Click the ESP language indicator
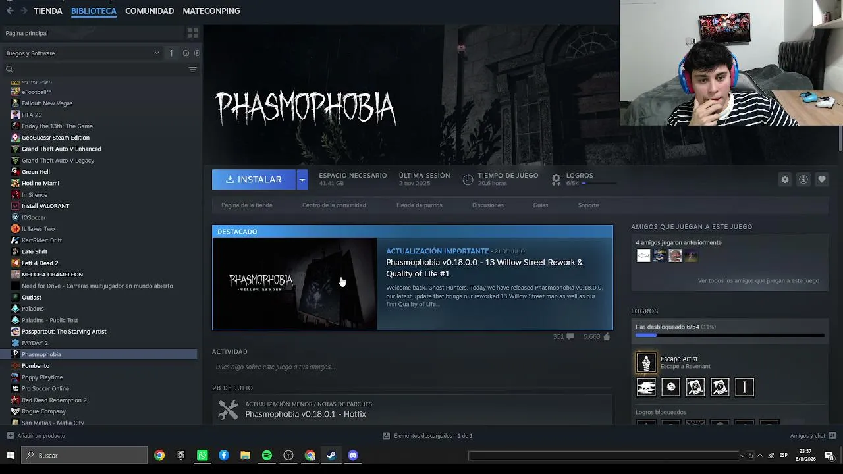 [x=784, y=456]
